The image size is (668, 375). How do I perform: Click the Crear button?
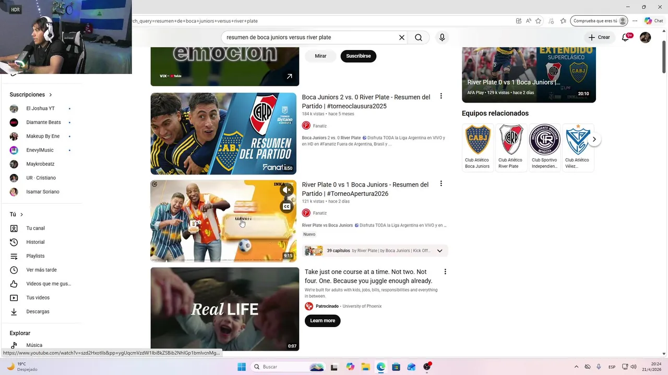[599, 37]
